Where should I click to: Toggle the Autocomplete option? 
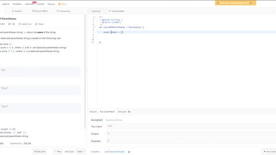coord(117,11)
